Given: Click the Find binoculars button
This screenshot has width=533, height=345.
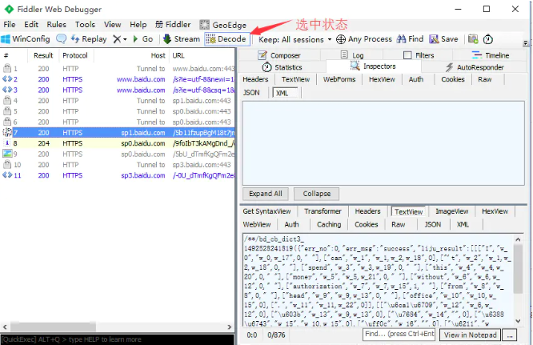Looking at the screenshot, I should click(410, 39).
